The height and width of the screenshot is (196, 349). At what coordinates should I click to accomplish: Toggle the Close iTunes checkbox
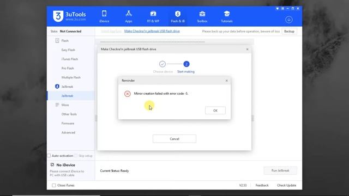53,185
